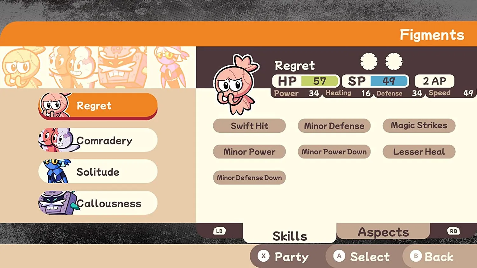477x268 pixels.
Task: Pick the Magic Strikes skill
Action: (419, 126)
